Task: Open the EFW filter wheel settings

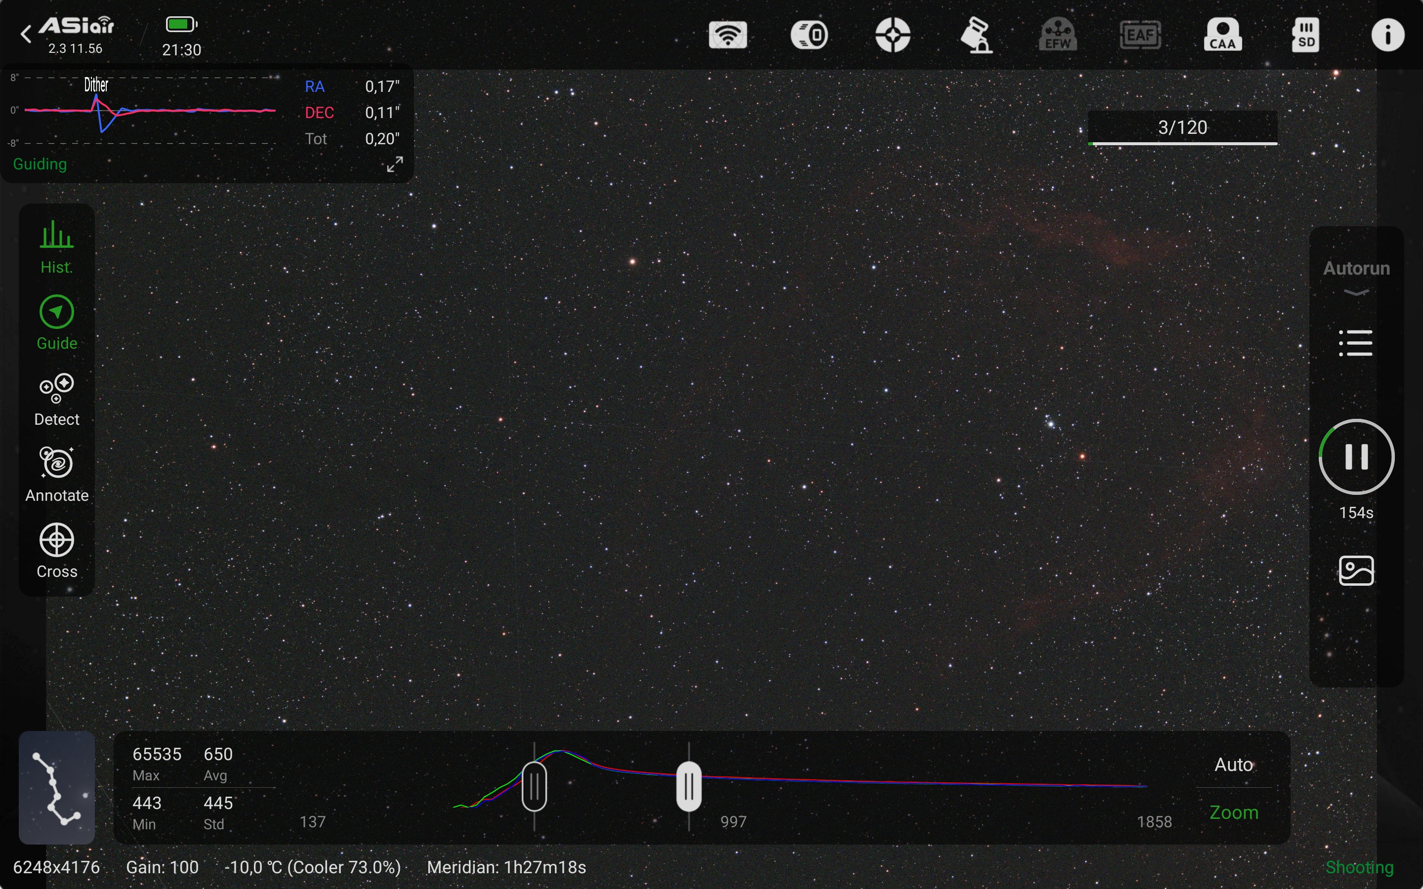Action: tap(1058, 35)
